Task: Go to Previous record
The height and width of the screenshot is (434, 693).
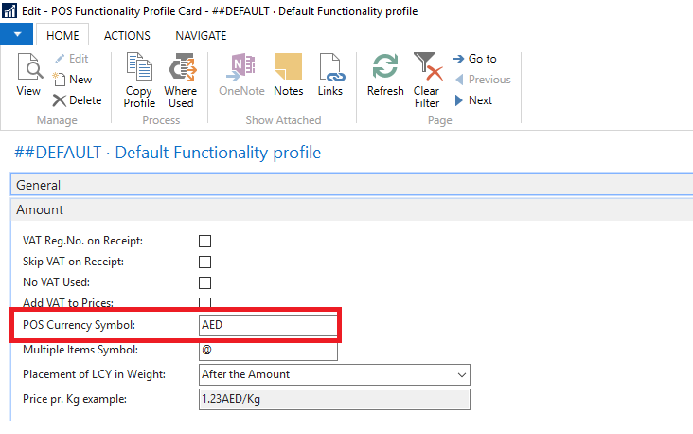Action: [x=483, y=80]
